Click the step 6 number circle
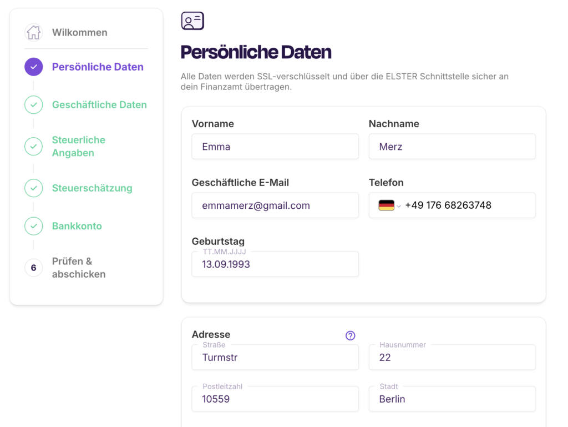 point(34,268)
